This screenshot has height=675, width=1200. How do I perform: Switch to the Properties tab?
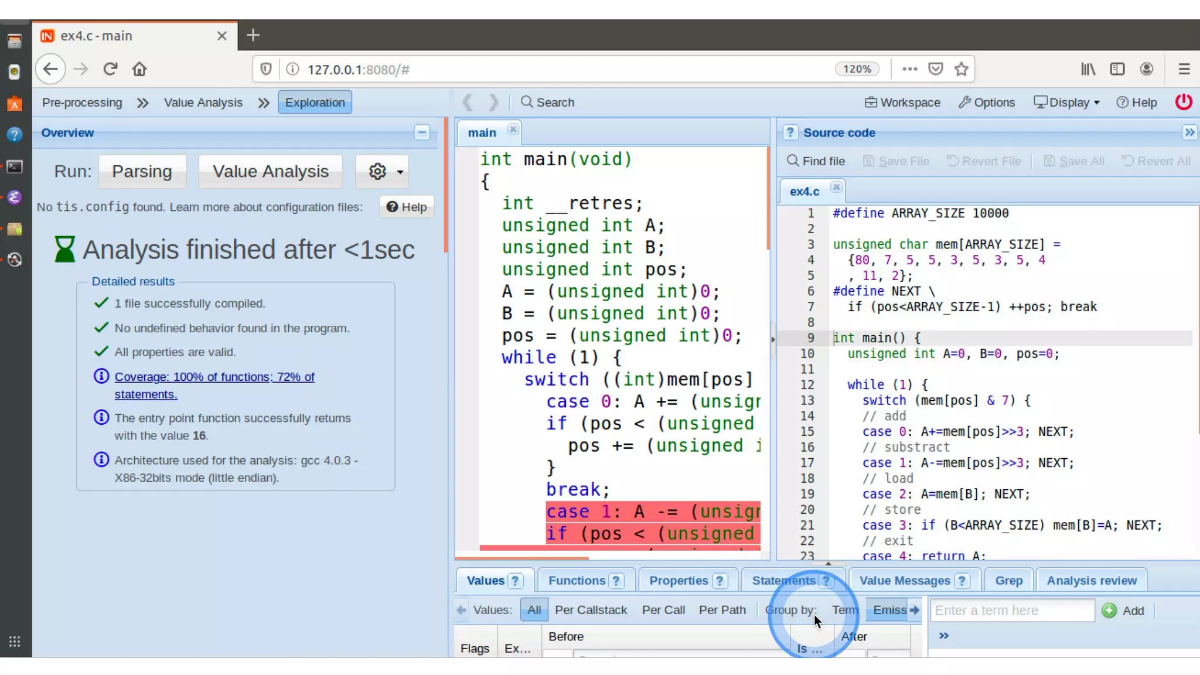[x=678, y=580]
